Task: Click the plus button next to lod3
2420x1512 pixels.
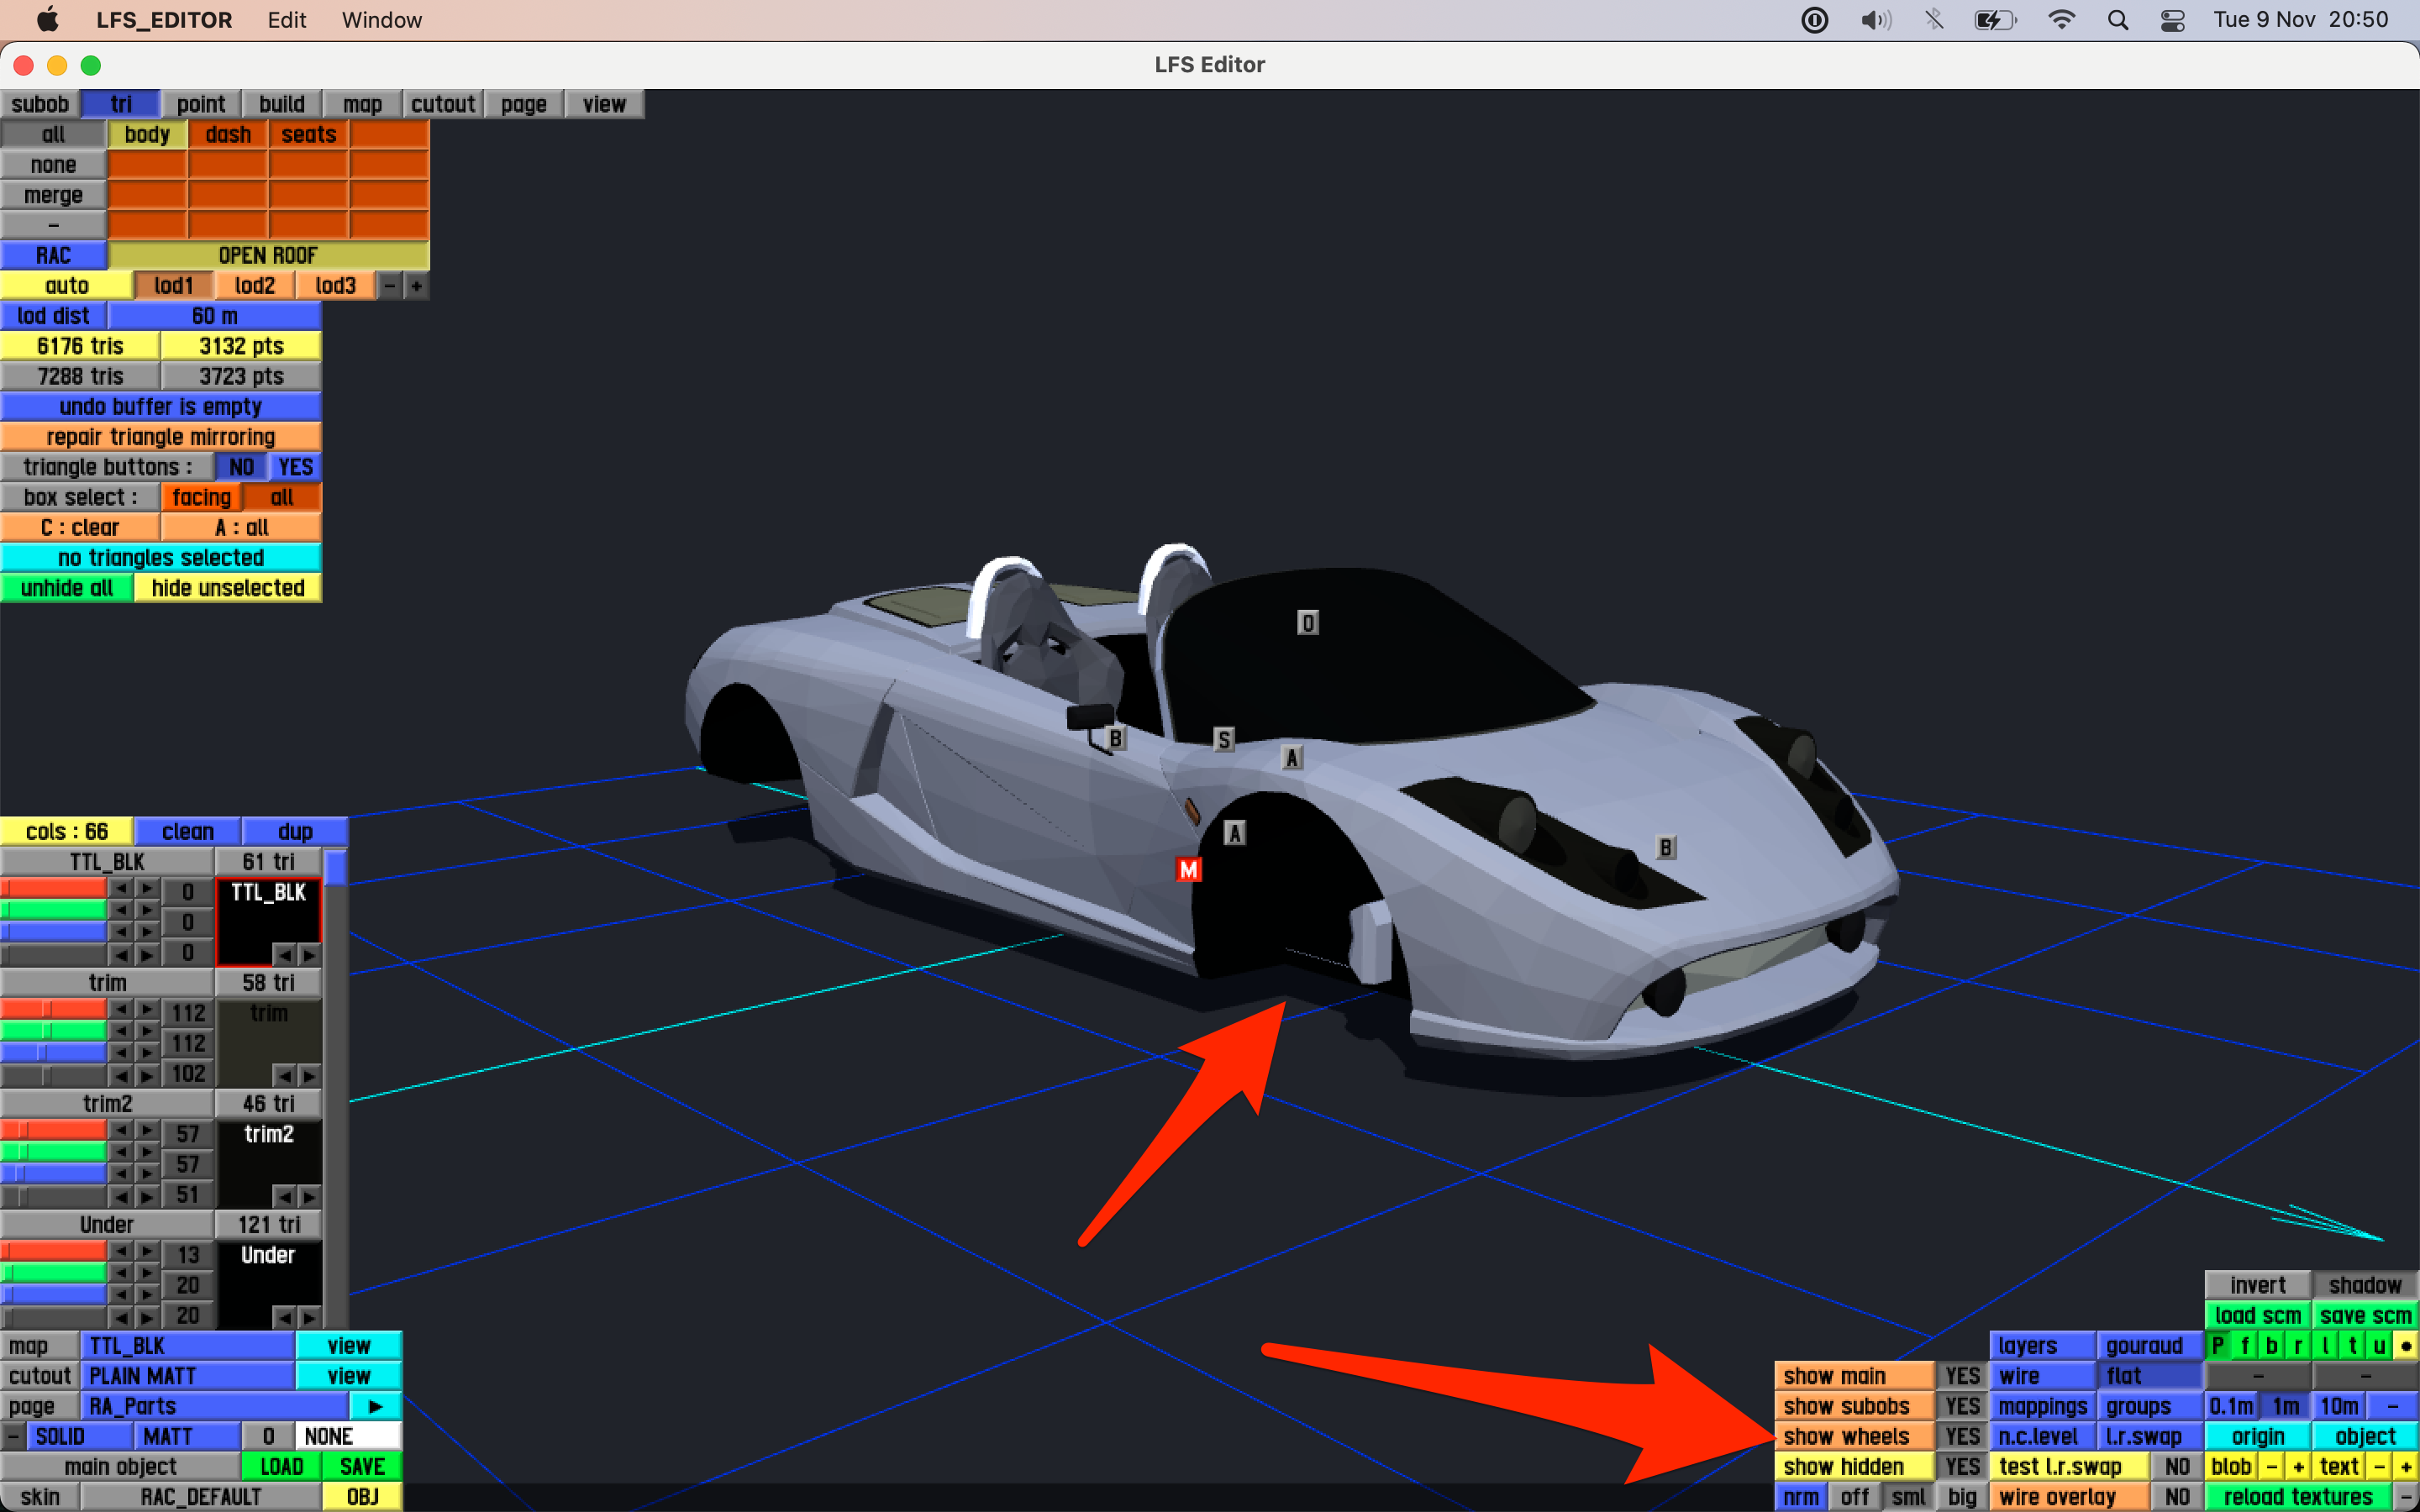Action: (x=416, y=286)
